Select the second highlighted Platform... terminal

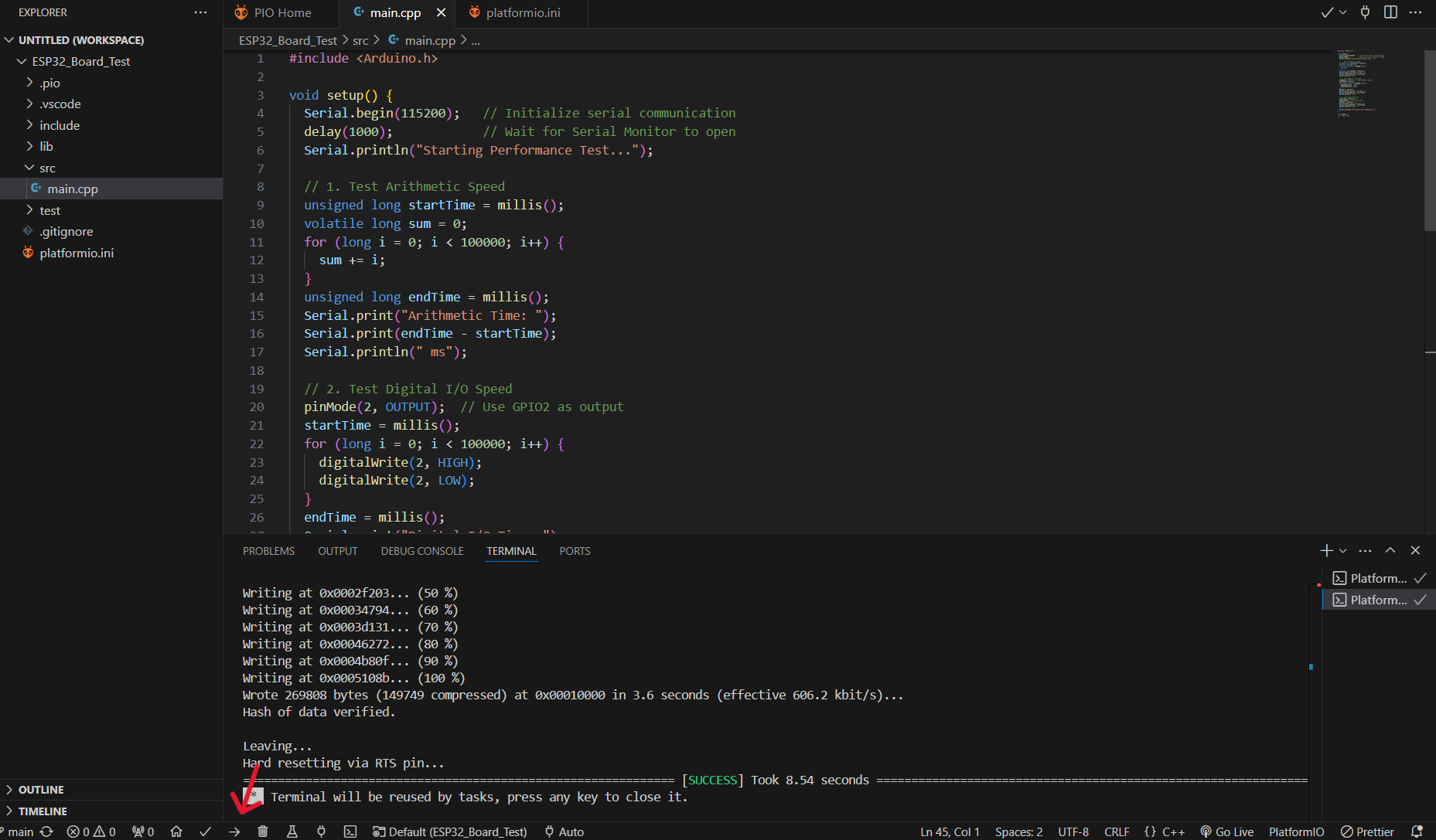click(x=1379, y=600)
